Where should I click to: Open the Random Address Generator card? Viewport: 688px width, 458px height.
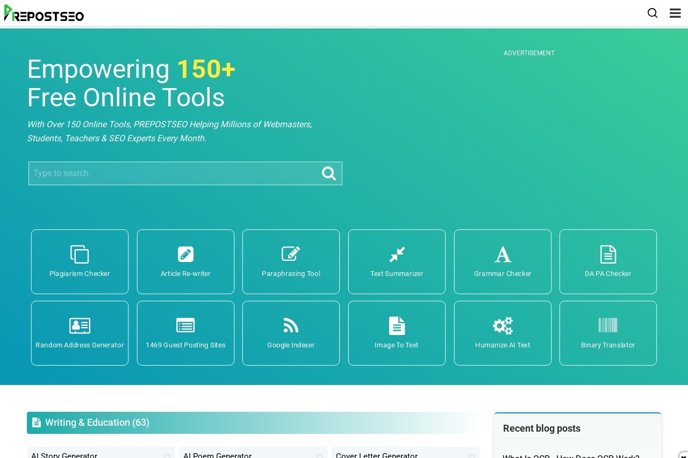click(80, 333)
